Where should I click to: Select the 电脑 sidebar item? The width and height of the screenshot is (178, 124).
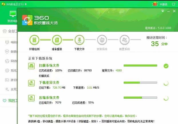(11, 42)
